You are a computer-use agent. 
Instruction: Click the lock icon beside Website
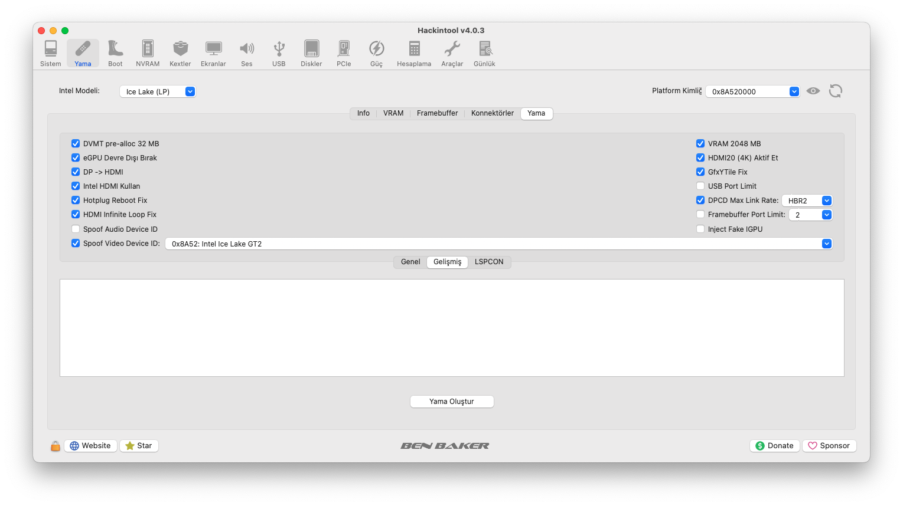tap(55, 446)
